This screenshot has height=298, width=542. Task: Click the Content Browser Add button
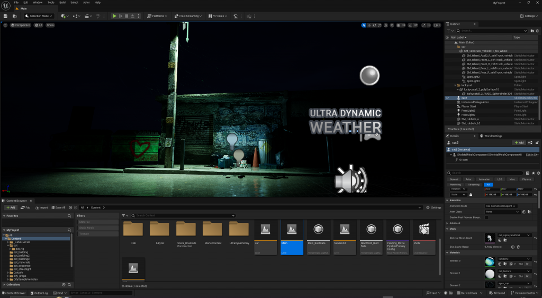[x=11, y=207]
